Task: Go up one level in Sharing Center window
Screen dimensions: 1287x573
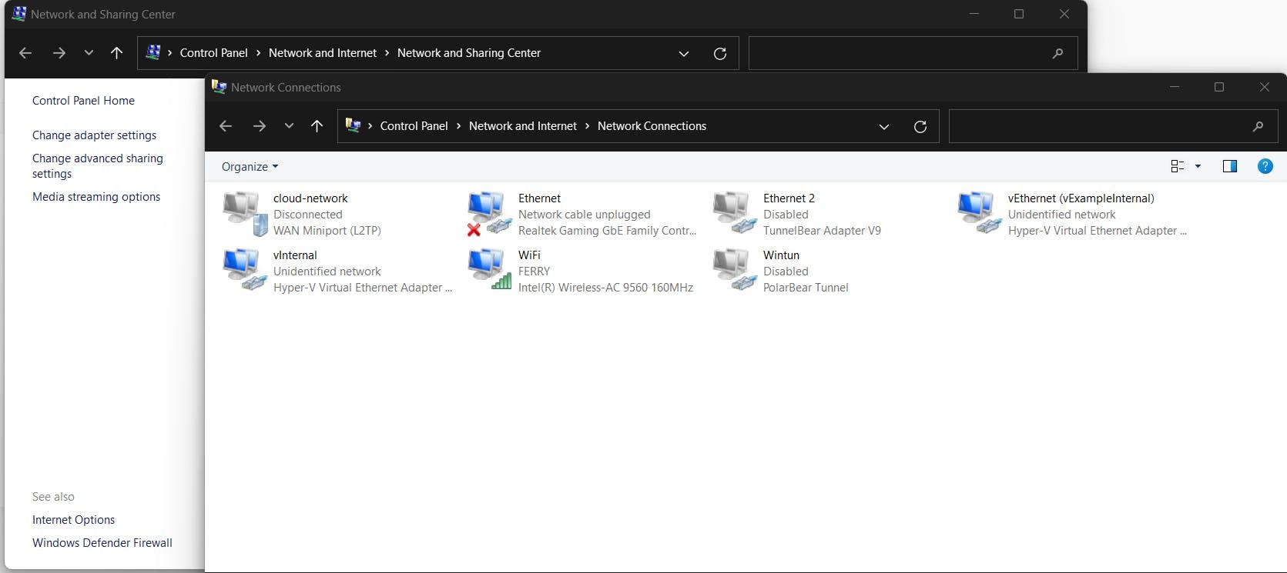Action: (x=116, y=53)
